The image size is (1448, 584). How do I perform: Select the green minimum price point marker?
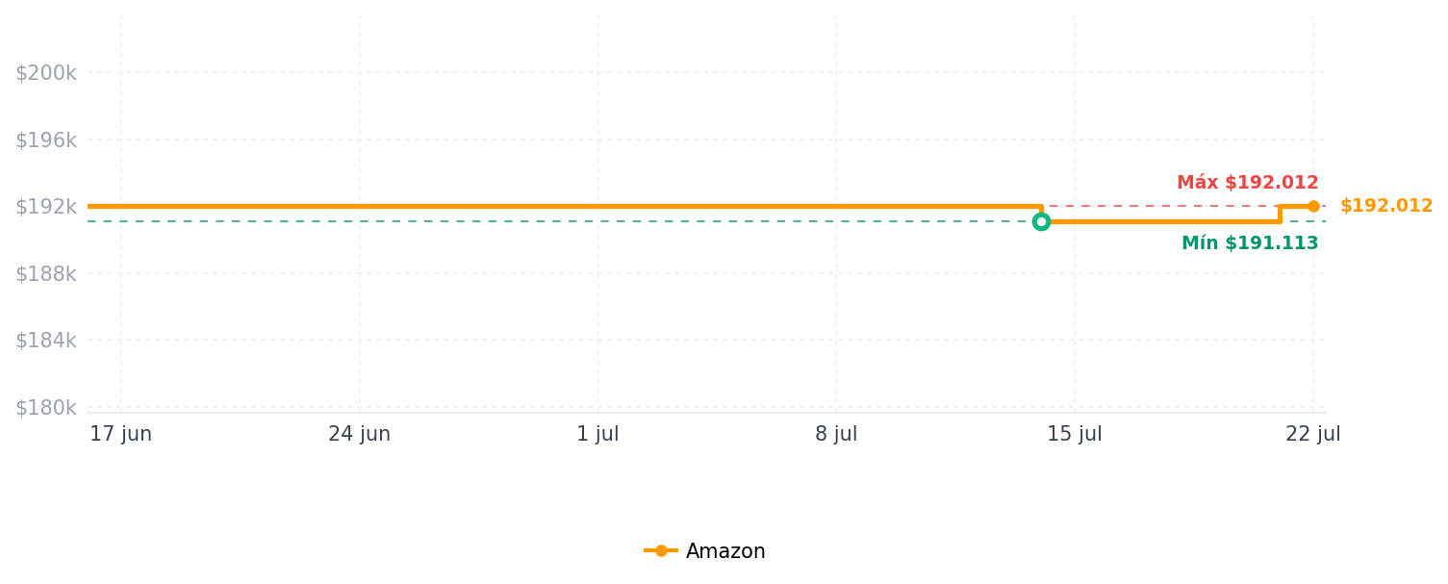(x=1041, y=222)
